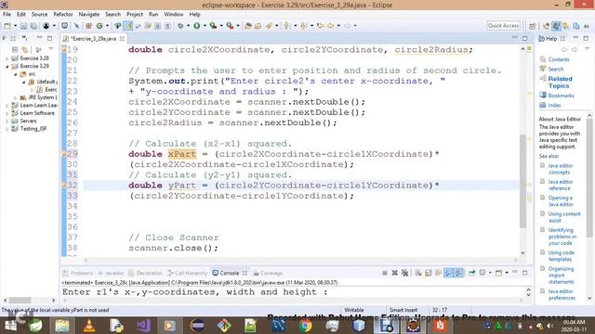This screenshot has height=334, width=595.
Task: Open the Open Console dropdown arrow
Action: click(507, 273)
